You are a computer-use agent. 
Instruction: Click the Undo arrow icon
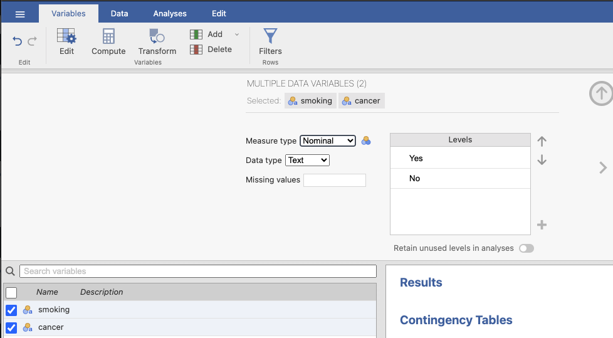[18, 41]
